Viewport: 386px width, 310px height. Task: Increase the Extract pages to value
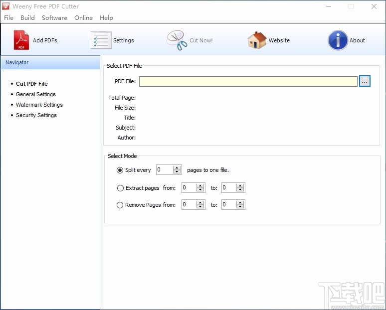click(240, 186)
